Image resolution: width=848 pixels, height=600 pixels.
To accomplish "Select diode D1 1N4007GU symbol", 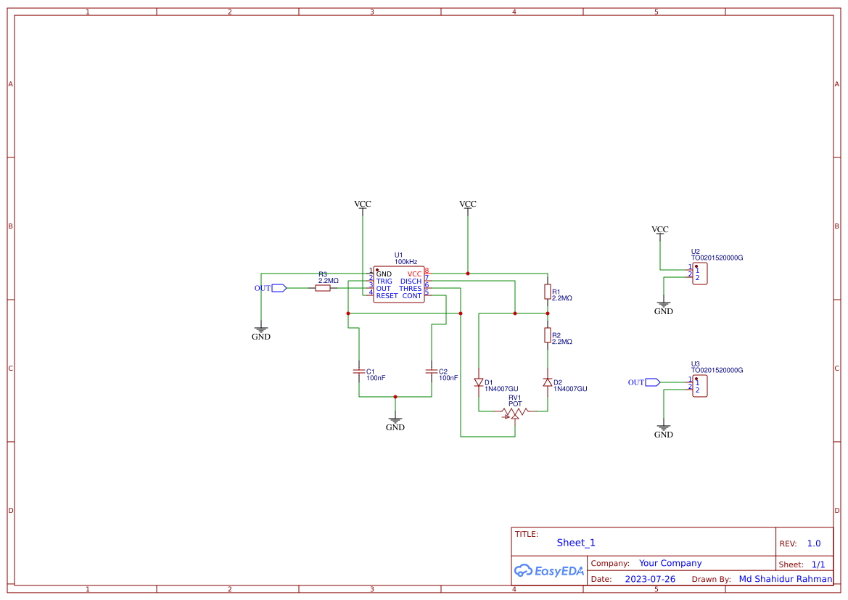I will [x=479, y=381].
